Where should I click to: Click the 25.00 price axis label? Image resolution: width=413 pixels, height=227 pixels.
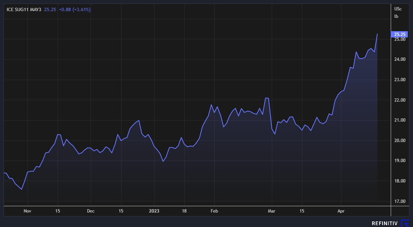pyautogui.click(x=400, y=39)
